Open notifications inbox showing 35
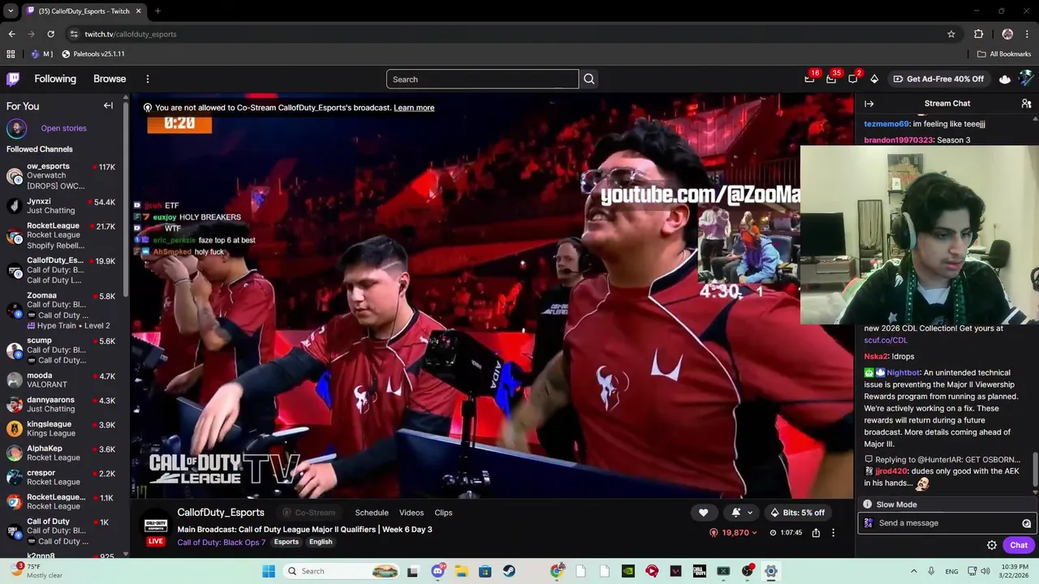This screenshot has height=584, width=1039. click(x=831, y=79)
